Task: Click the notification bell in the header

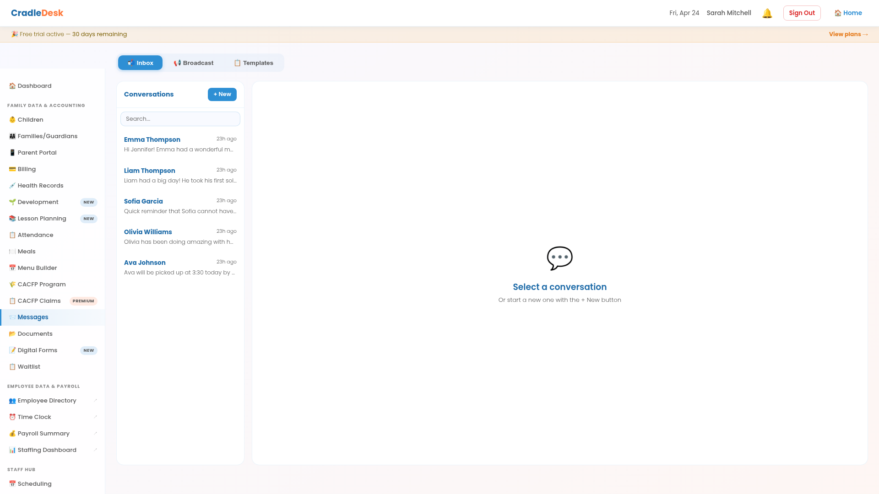Action: 767,13
